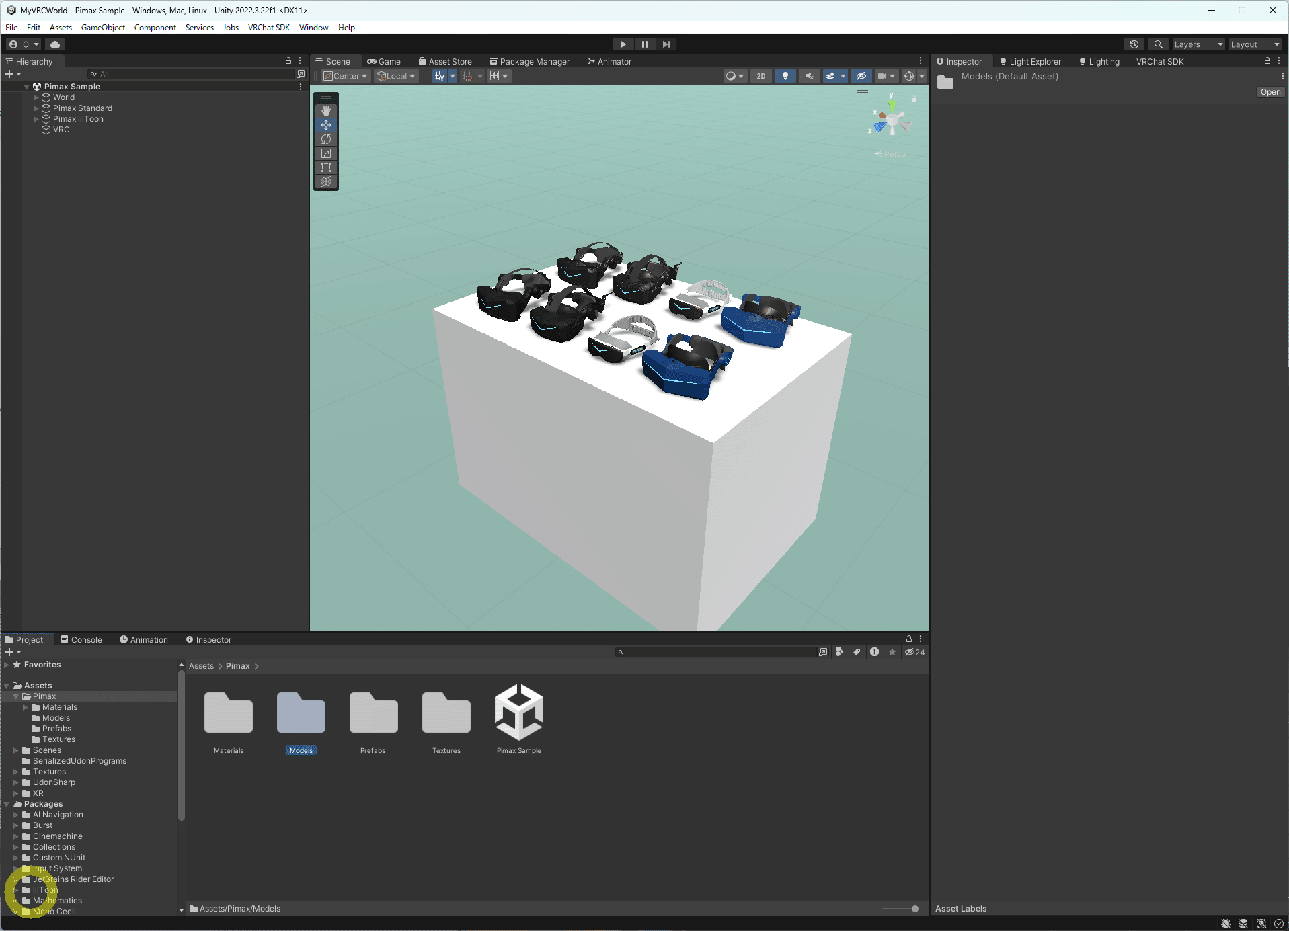The height and width of the screenshot is (931, 1289).
Task: Click the progress checkmark status icon
Action: click(x=1279, y=924)
